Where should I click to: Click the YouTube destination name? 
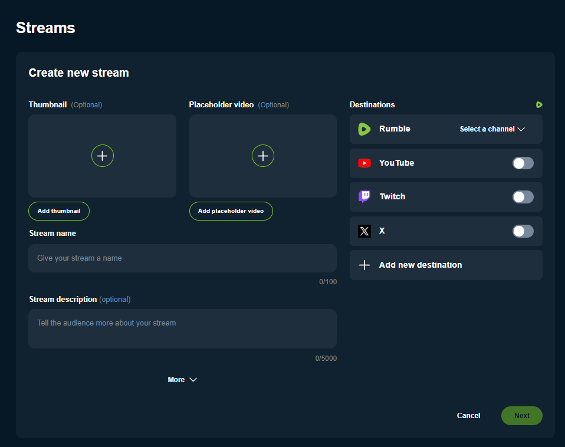396,163
